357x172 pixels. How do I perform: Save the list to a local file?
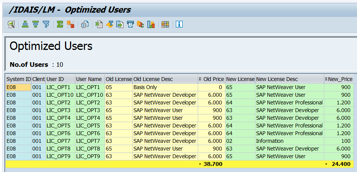(120, 24)
